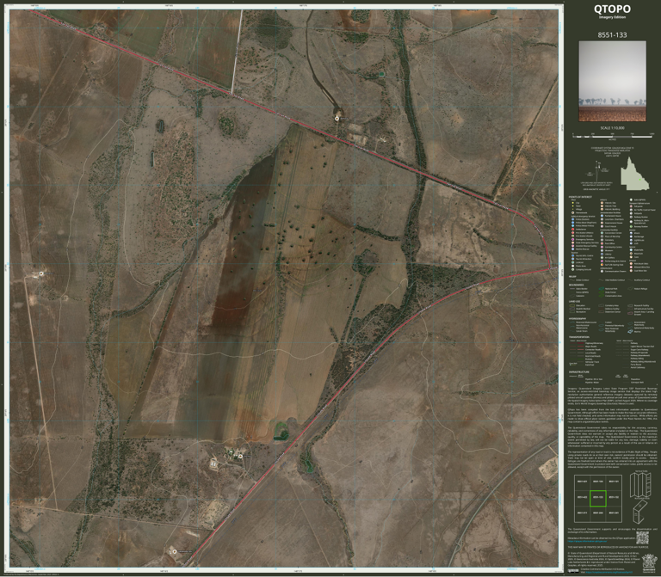Click the QTOPO title text
661x577 pixels.
(612, 9)
